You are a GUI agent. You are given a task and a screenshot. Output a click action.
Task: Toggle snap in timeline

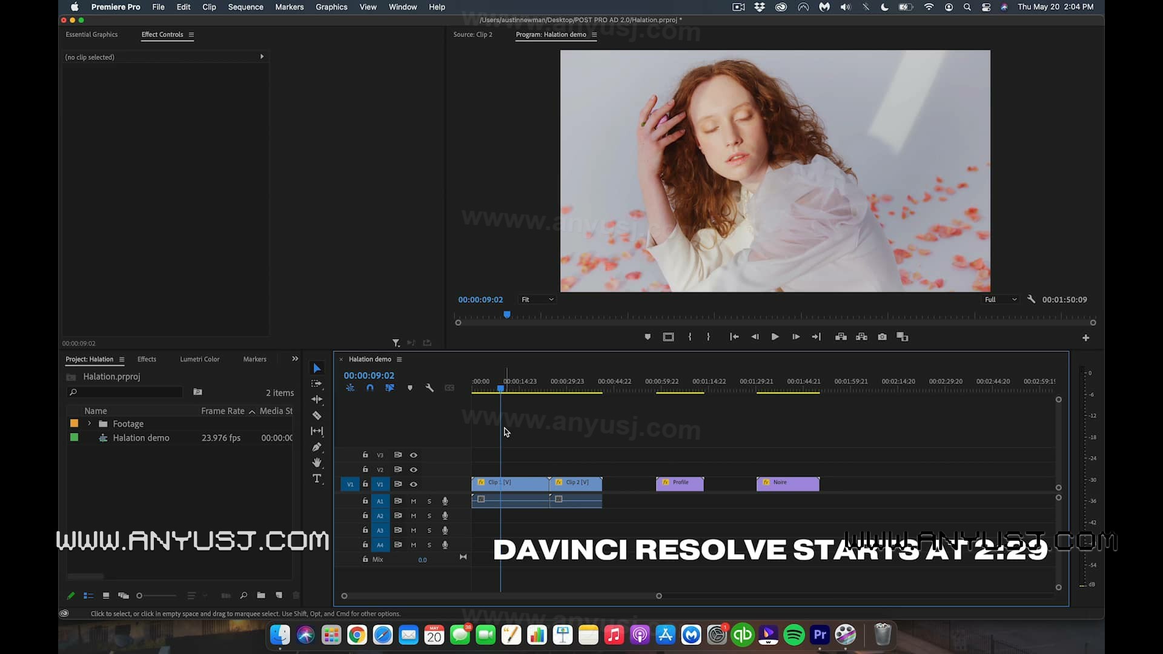370,388
